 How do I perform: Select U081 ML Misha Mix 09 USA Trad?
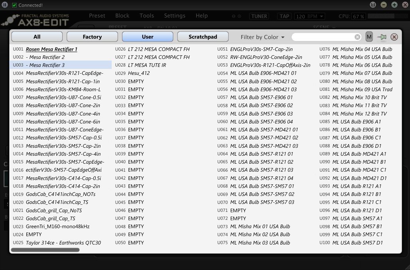(x=359, y=89)
